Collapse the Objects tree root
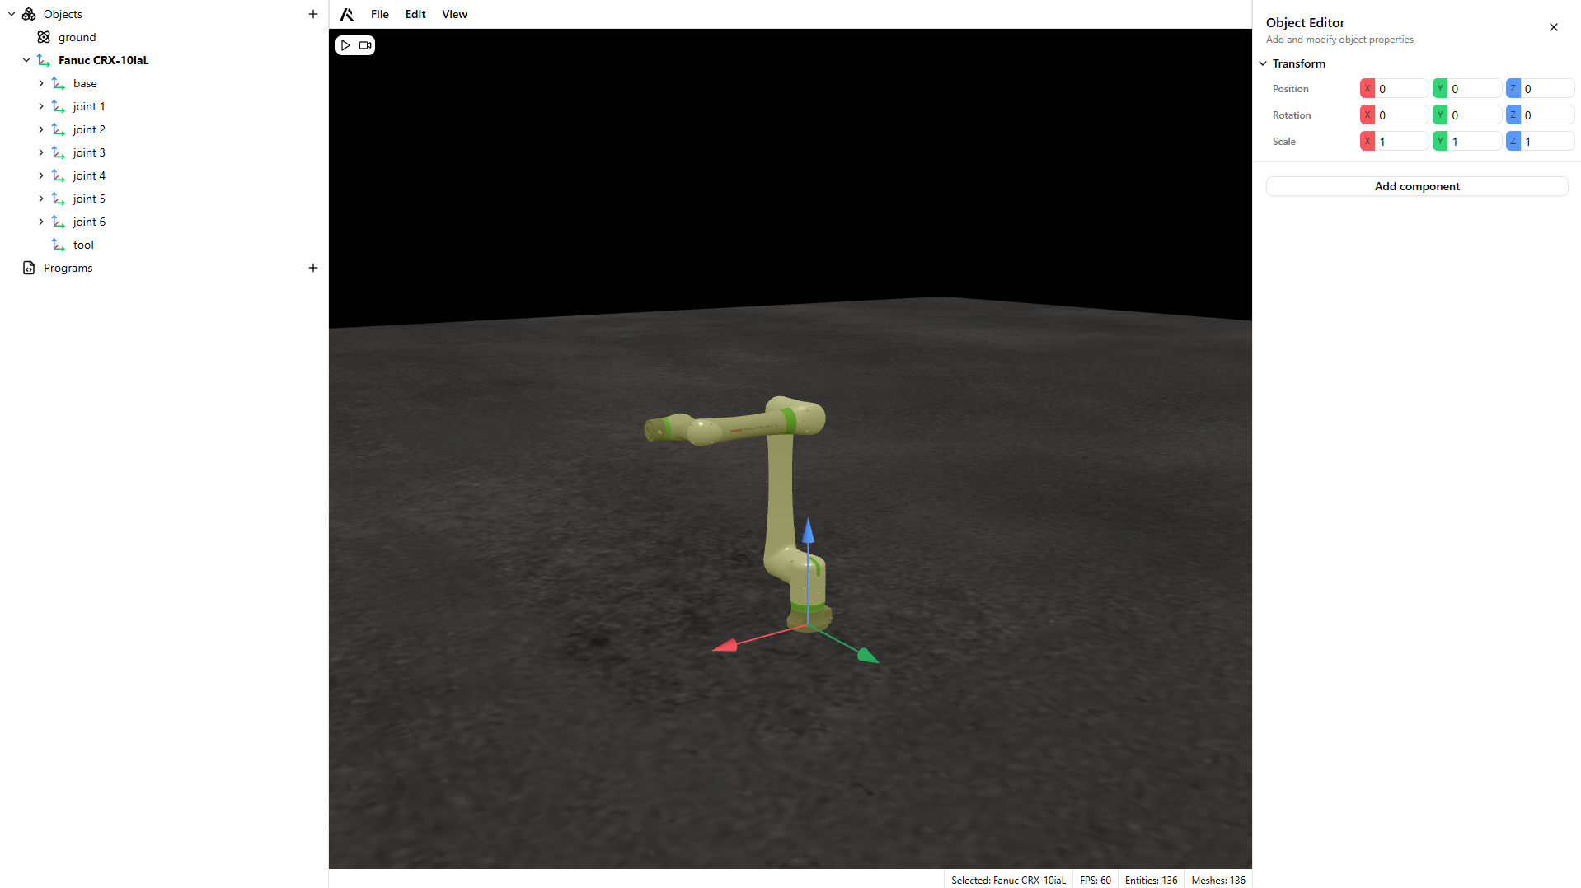This screenshot has width=1581, height=888. [x=12, y=14]
